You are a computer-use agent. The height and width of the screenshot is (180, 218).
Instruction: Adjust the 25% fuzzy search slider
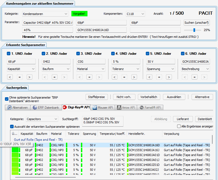coord(194,30)
